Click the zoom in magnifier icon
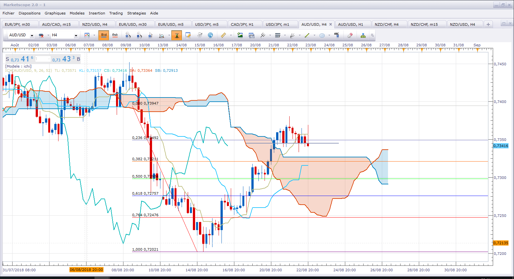The width and height of the screenshot is (514, 279). click(128, 35)
